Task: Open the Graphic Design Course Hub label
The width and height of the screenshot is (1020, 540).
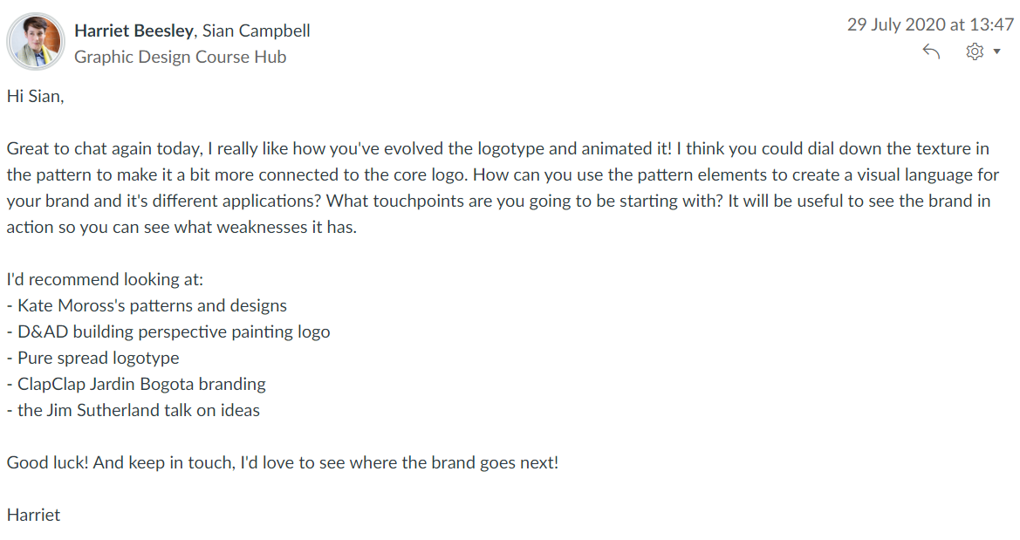Action: coord(180,57)
